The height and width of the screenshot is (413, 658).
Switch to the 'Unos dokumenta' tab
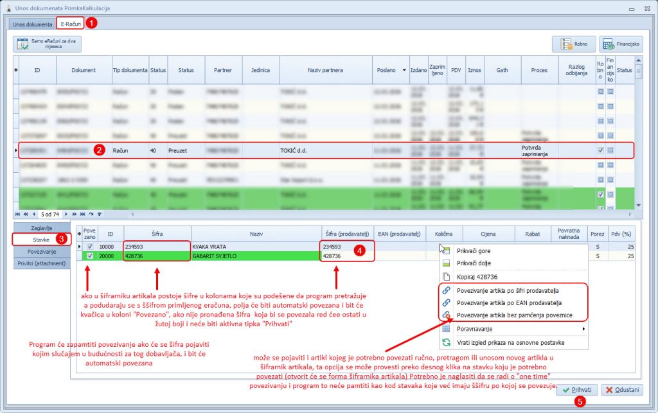31,24
